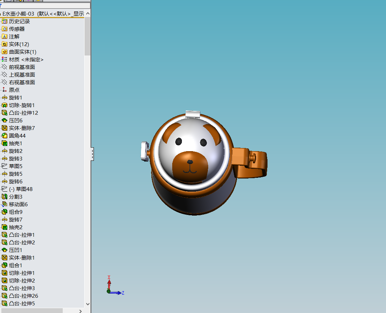Viewport: 386px width, 313px height.
Task: Click the 草图5 sketch icon
Action: click(x=5, y=166)
